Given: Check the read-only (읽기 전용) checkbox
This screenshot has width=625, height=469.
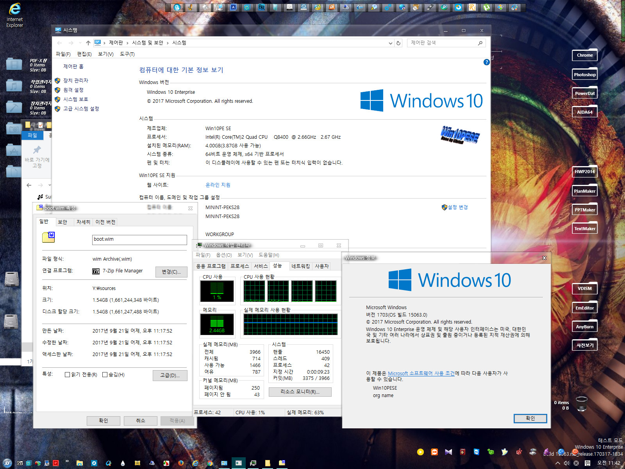Looking at the screenshot, I should [x=67, y=374].
